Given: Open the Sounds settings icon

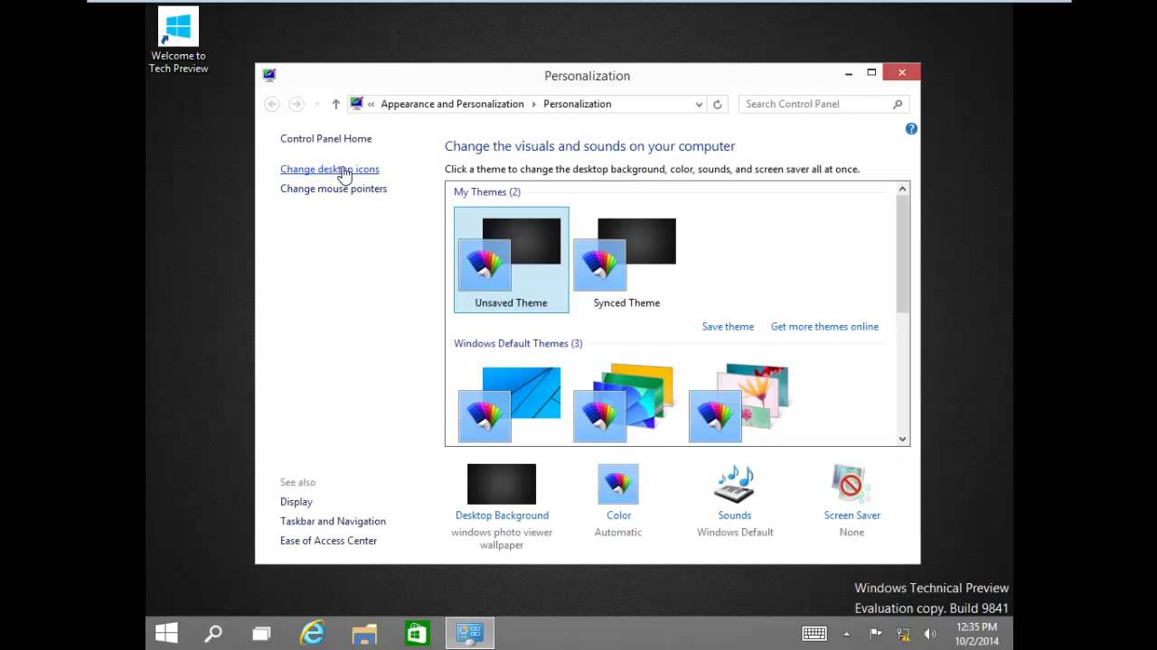Looking at the screenshot, I should point(734,485).
